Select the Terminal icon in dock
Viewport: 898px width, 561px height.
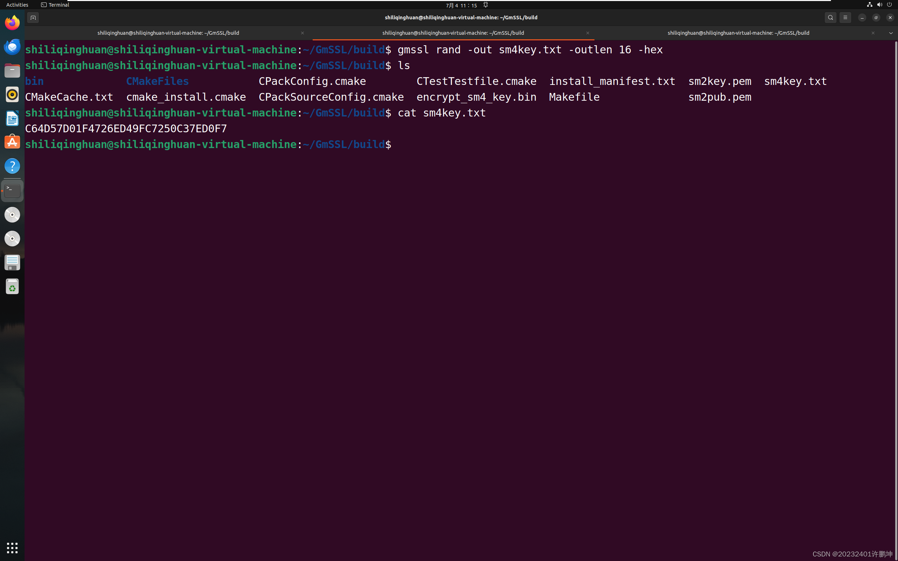12,191
